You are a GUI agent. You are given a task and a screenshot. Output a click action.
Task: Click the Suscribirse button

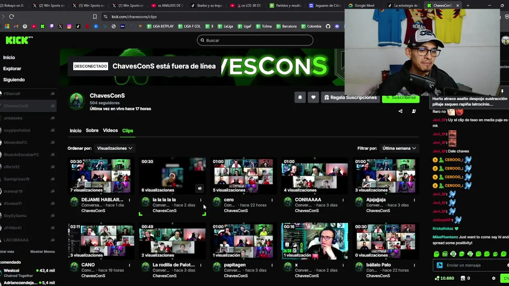pyautogui.click(x=401, y=98)
